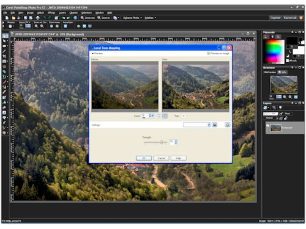Click the Zoom In icon in the Overview panel
Screen dimensions: 306x229
point(285,97)
